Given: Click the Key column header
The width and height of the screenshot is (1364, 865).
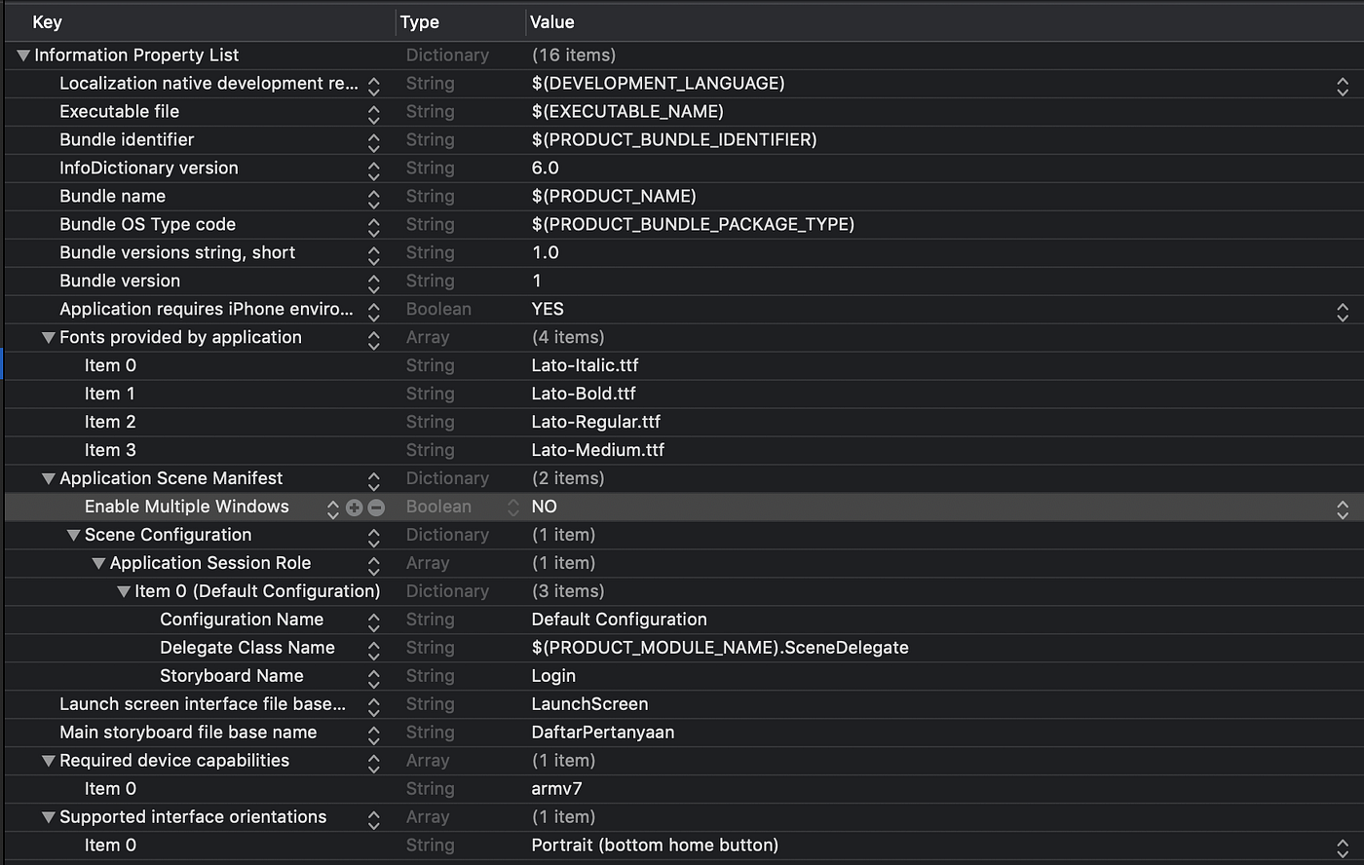Looking at the screenshot, I should click(x=47, y=21).
